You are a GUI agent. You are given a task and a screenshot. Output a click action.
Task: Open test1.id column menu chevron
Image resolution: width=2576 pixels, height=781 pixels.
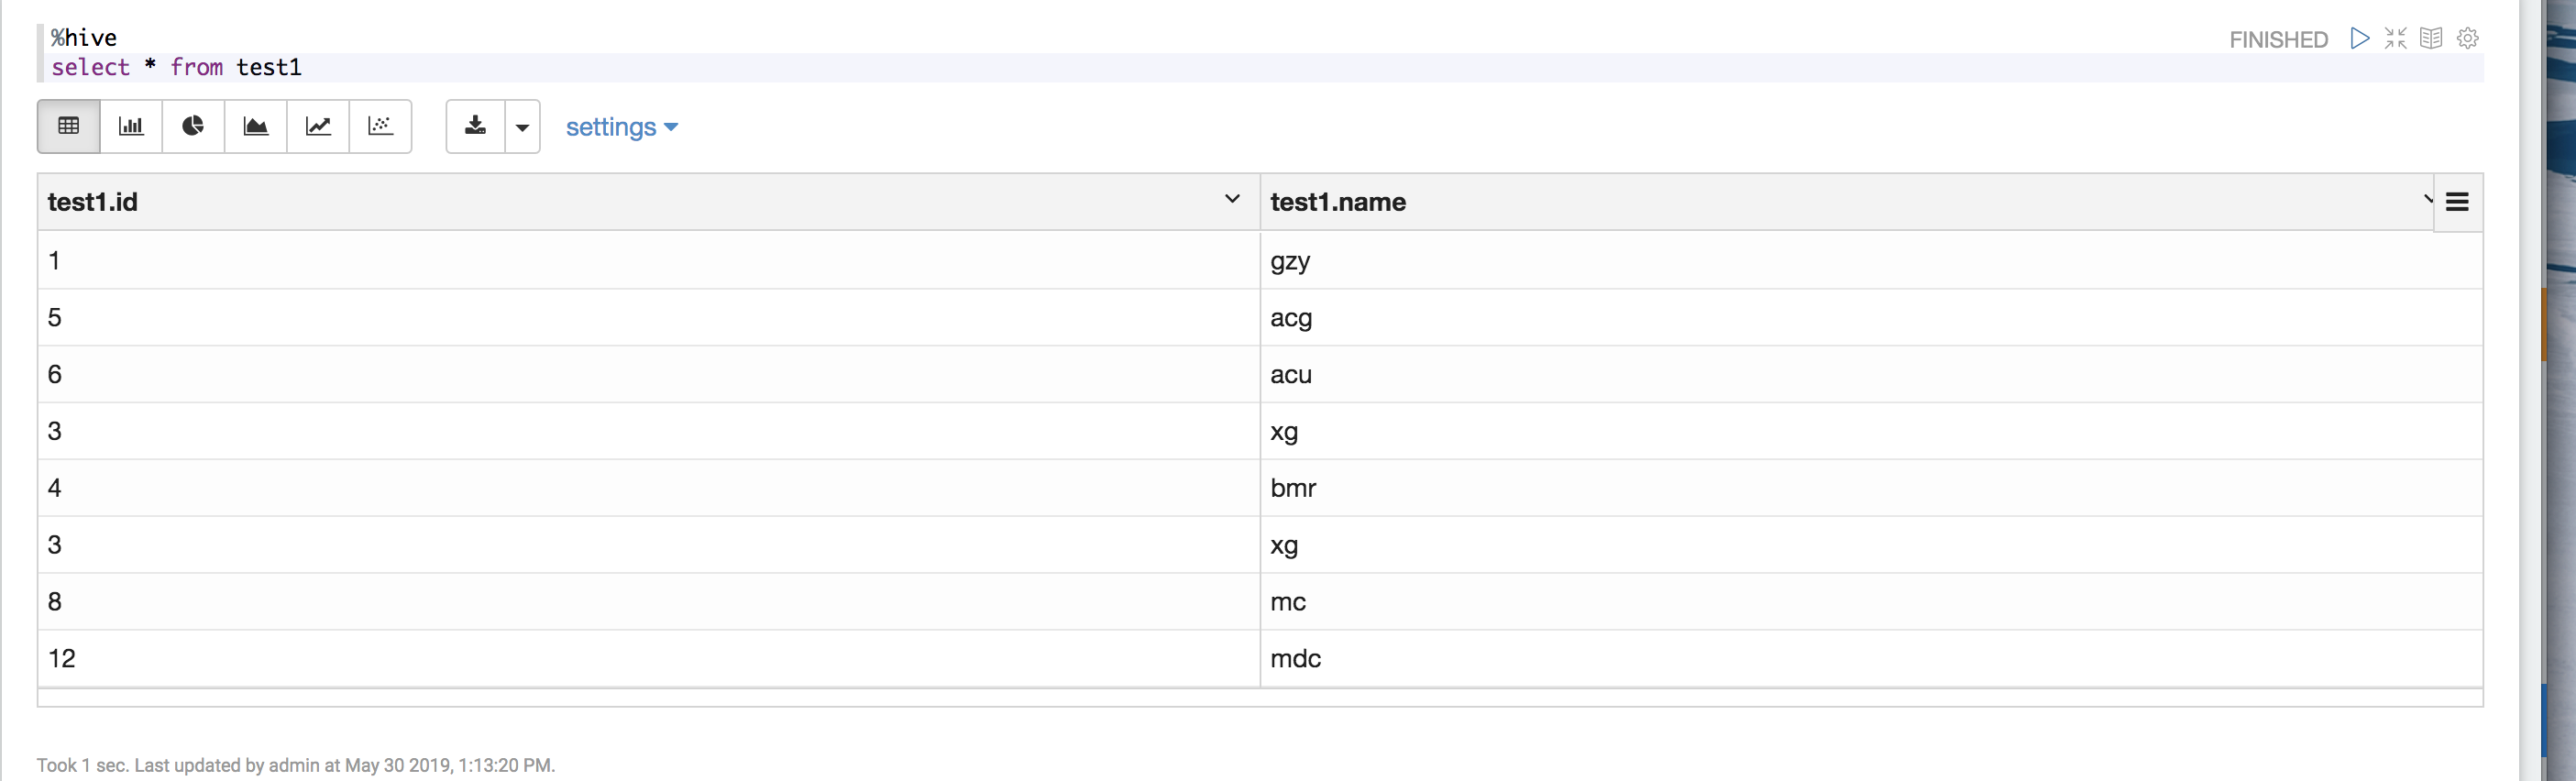[x=1232, y=199]
